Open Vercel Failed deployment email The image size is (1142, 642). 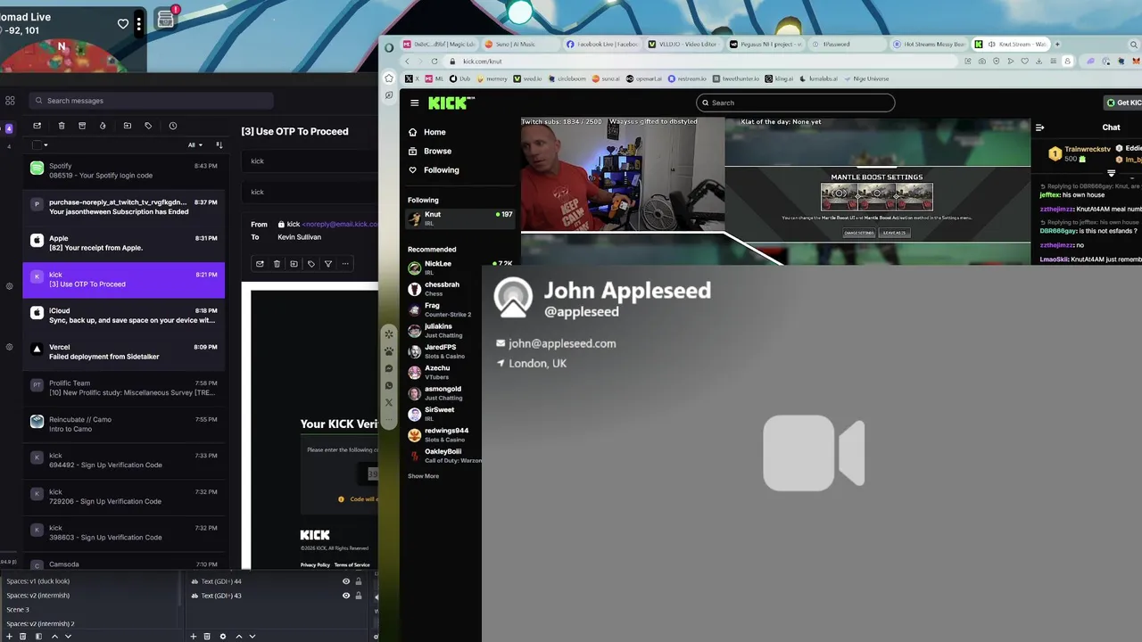[124, 351]
